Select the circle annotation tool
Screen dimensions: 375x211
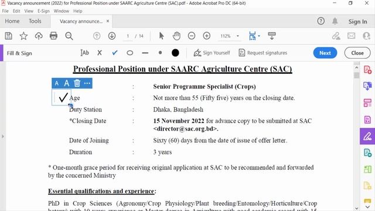pyautogui.click(x=130, y=53)
